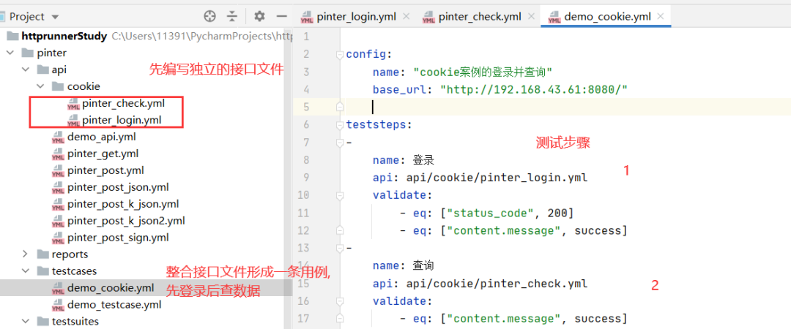791x329 pixels.
Task: Select httprunnerStudy project root
Action: pyautogui.click(x=64, y=37)
